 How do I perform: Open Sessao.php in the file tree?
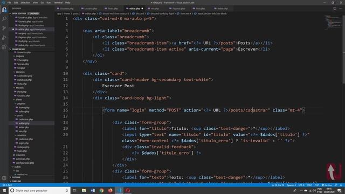(23, 64)
